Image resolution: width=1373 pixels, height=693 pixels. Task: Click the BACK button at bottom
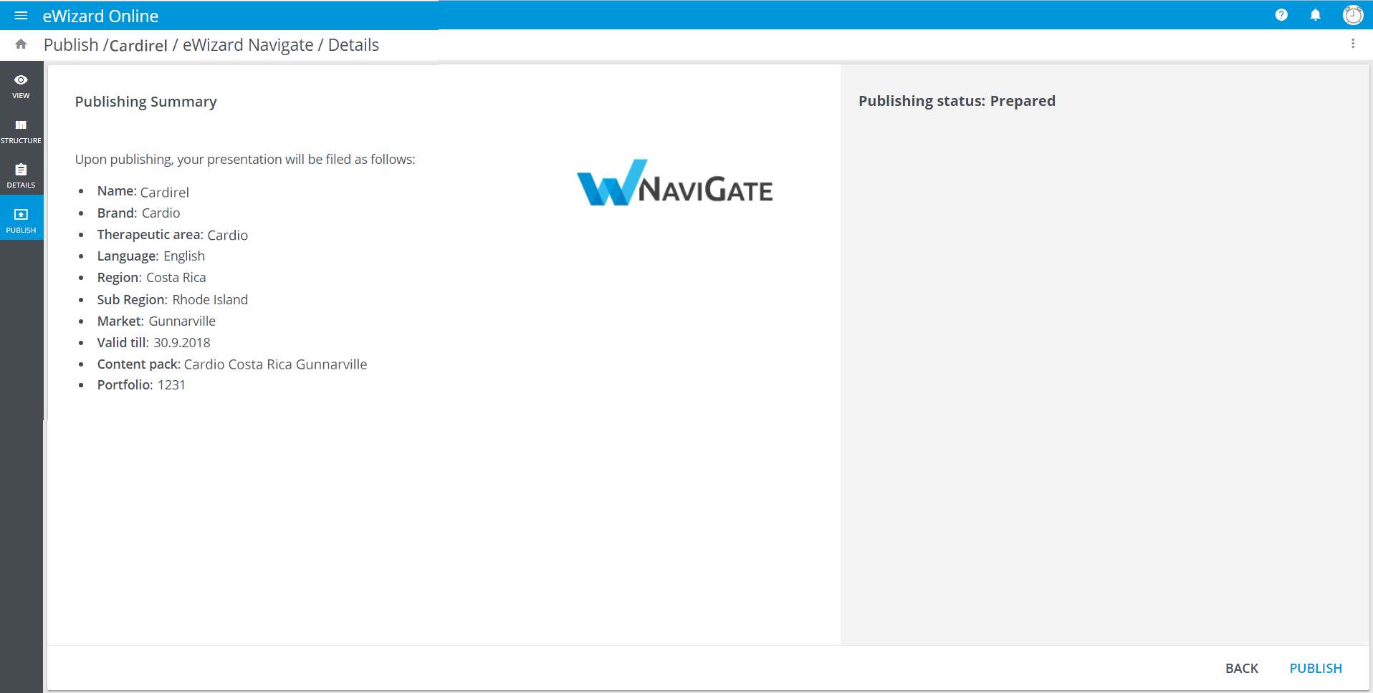tap(1241, 668)
